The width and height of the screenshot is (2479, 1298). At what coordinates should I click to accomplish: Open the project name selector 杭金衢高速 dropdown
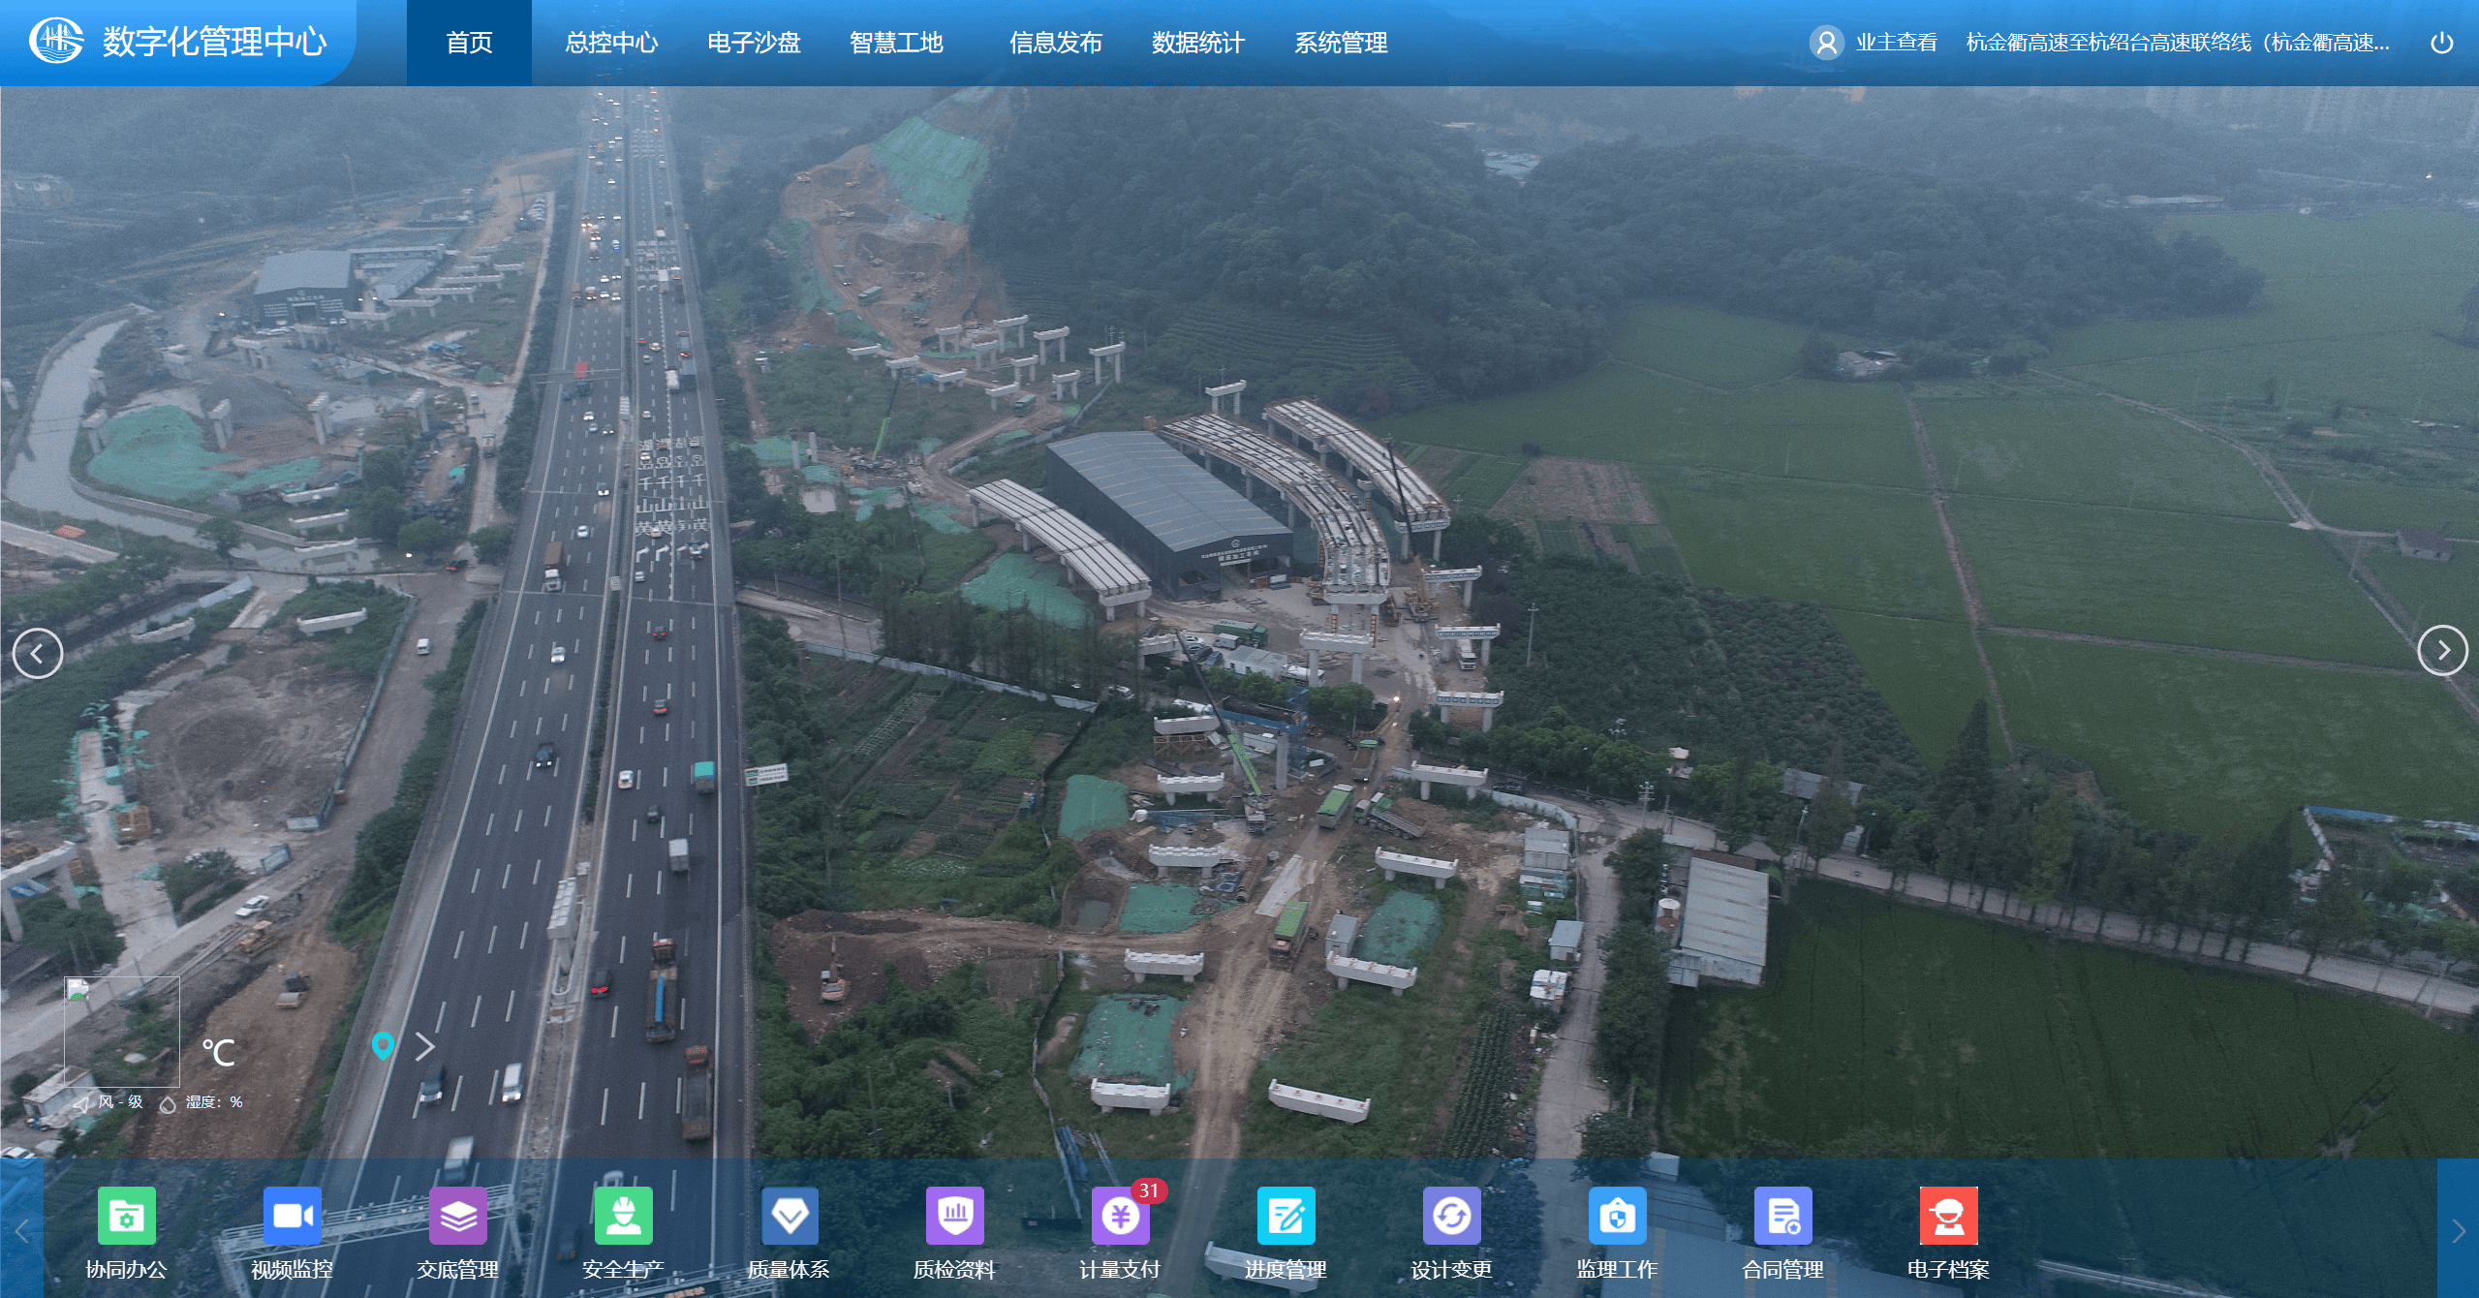[x=2175, y=43]
